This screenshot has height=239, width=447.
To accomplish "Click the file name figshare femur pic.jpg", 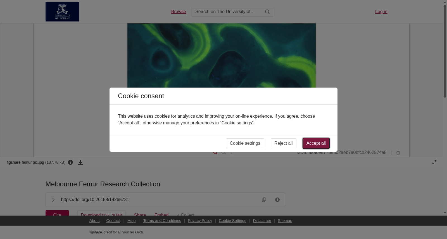I will (25, 162).
